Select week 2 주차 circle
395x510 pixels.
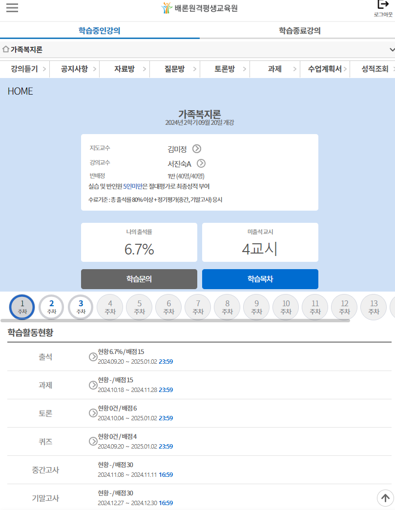click(51, 307)
